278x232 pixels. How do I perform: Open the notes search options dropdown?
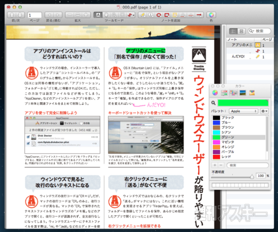coord(251,31)
